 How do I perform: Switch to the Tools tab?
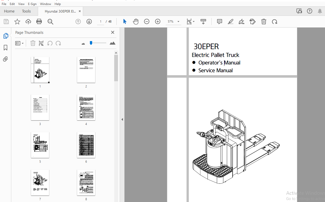(26, 11)
